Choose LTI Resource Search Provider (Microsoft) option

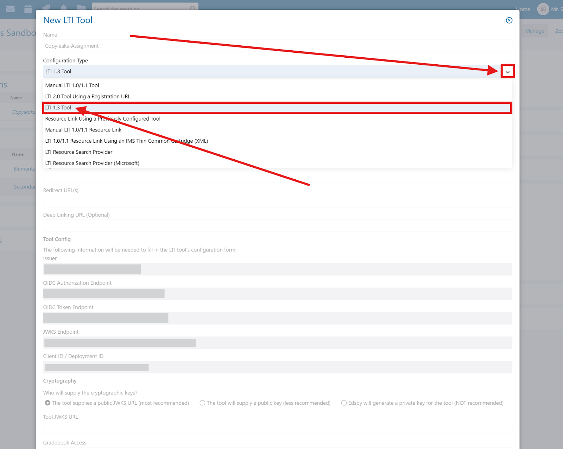coord(277,163)
